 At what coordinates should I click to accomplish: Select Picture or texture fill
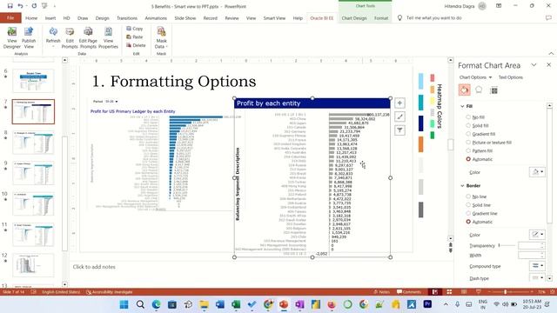488,143
